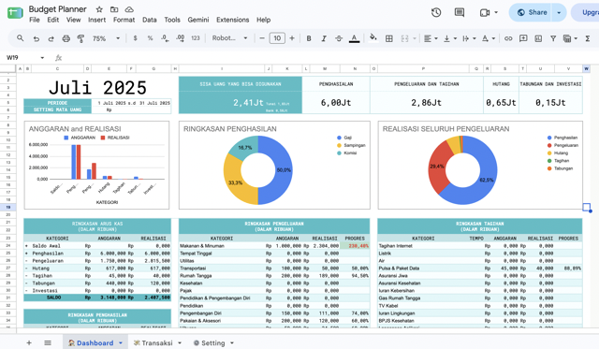Open Share options dropdown arrow
Image resolution: width=599 pixels, height=349 pixels.
click(x=559, y=12)
